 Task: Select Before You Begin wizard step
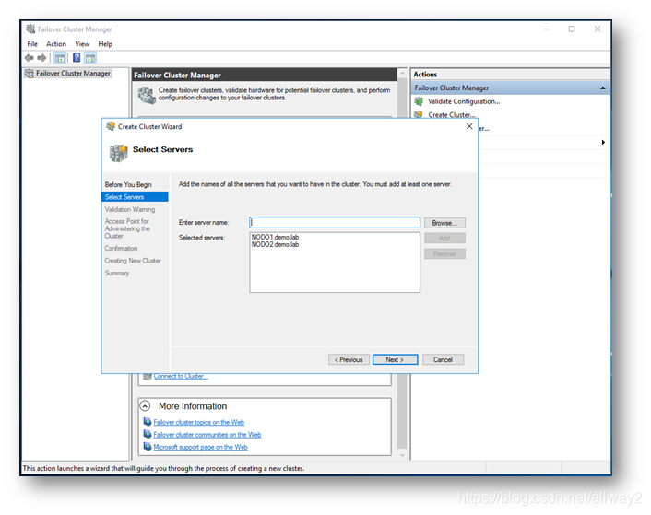coord(128,184)
